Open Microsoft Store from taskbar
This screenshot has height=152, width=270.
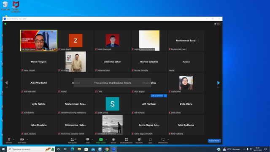click(86, 149)
